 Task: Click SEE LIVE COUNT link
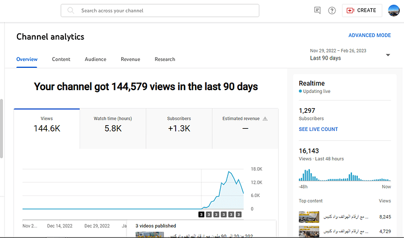click(318, 129)
